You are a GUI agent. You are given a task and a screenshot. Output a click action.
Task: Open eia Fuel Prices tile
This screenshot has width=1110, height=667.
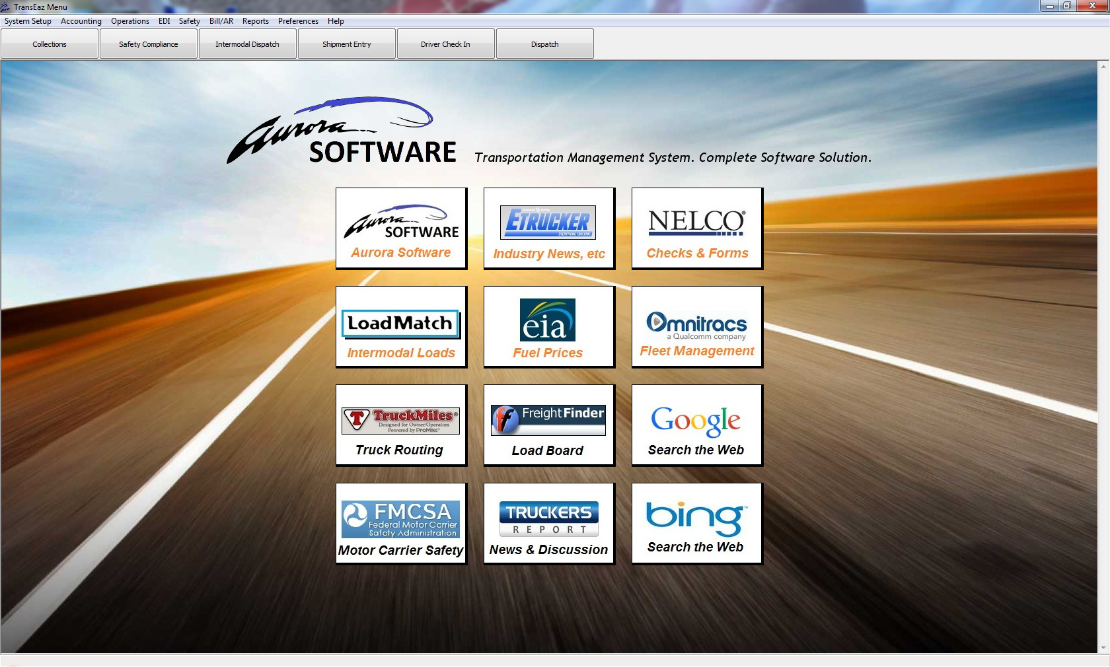coord(549,327)
